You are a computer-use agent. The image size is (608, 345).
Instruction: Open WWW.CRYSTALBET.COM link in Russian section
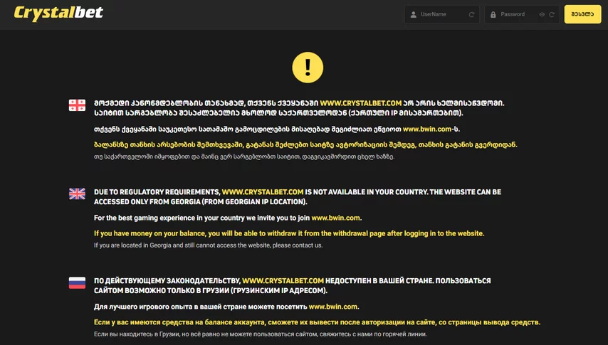(x=283, y=281)
